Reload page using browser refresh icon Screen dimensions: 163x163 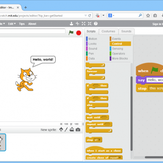pyautogui.click(x=89, y=16)
